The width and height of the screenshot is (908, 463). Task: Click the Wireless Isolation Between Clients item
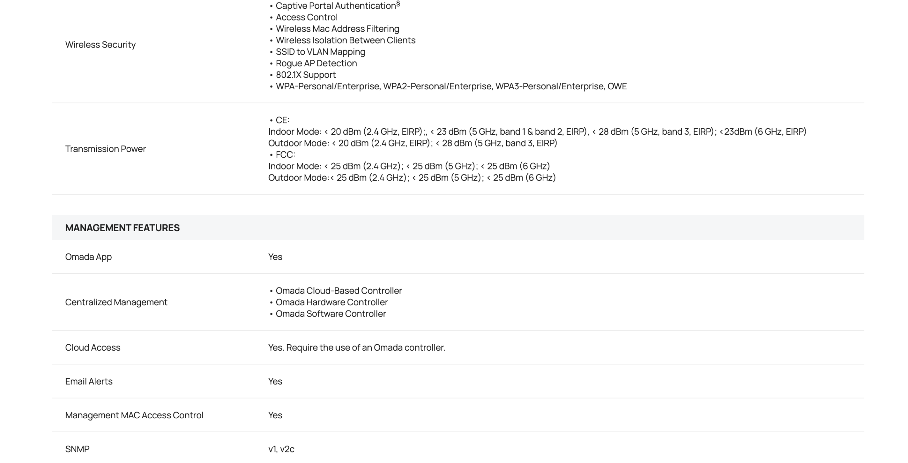pos(345,40)
